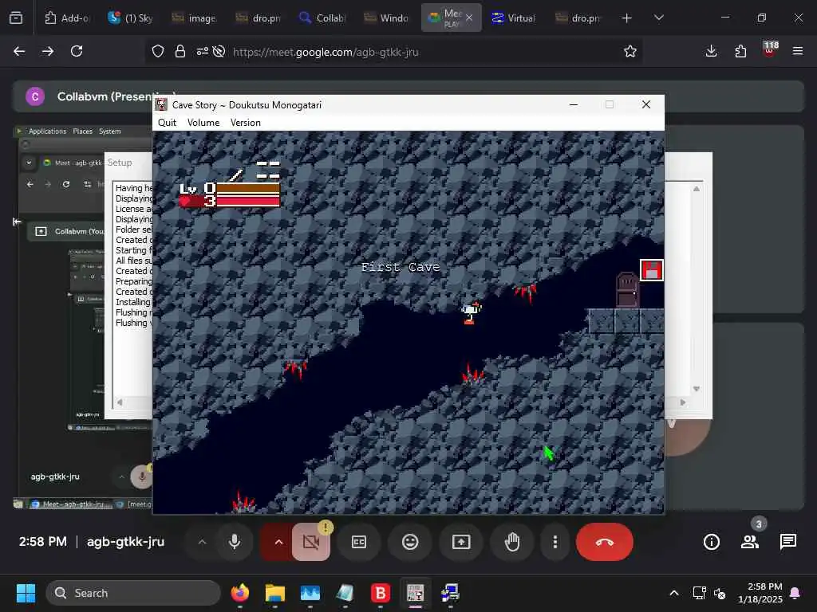
Task: Click the Firefox forward arrow
Action: (x=48, y=51)
